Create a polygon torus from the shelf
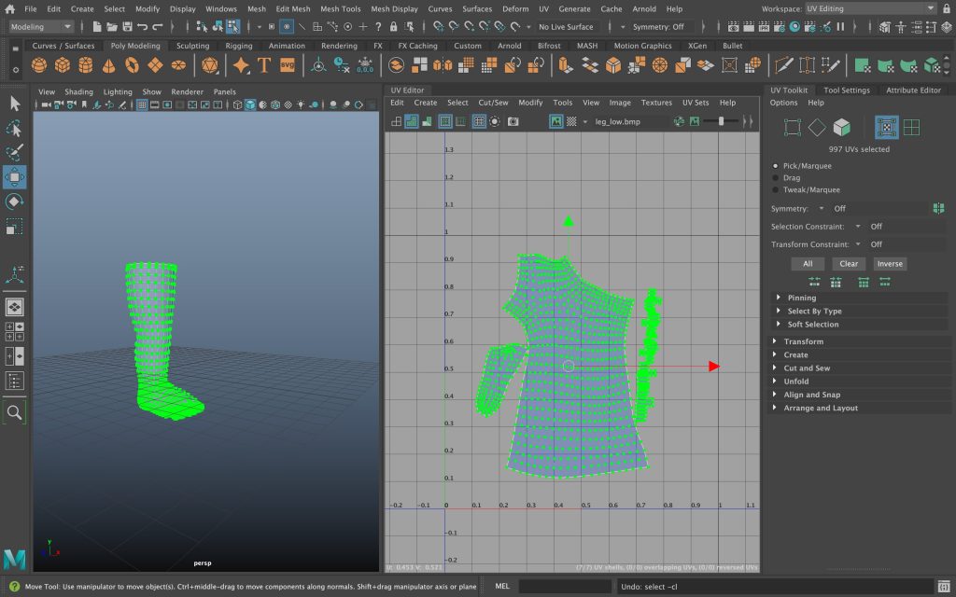This screenshot has width=956, height=597. pos(132,65)
